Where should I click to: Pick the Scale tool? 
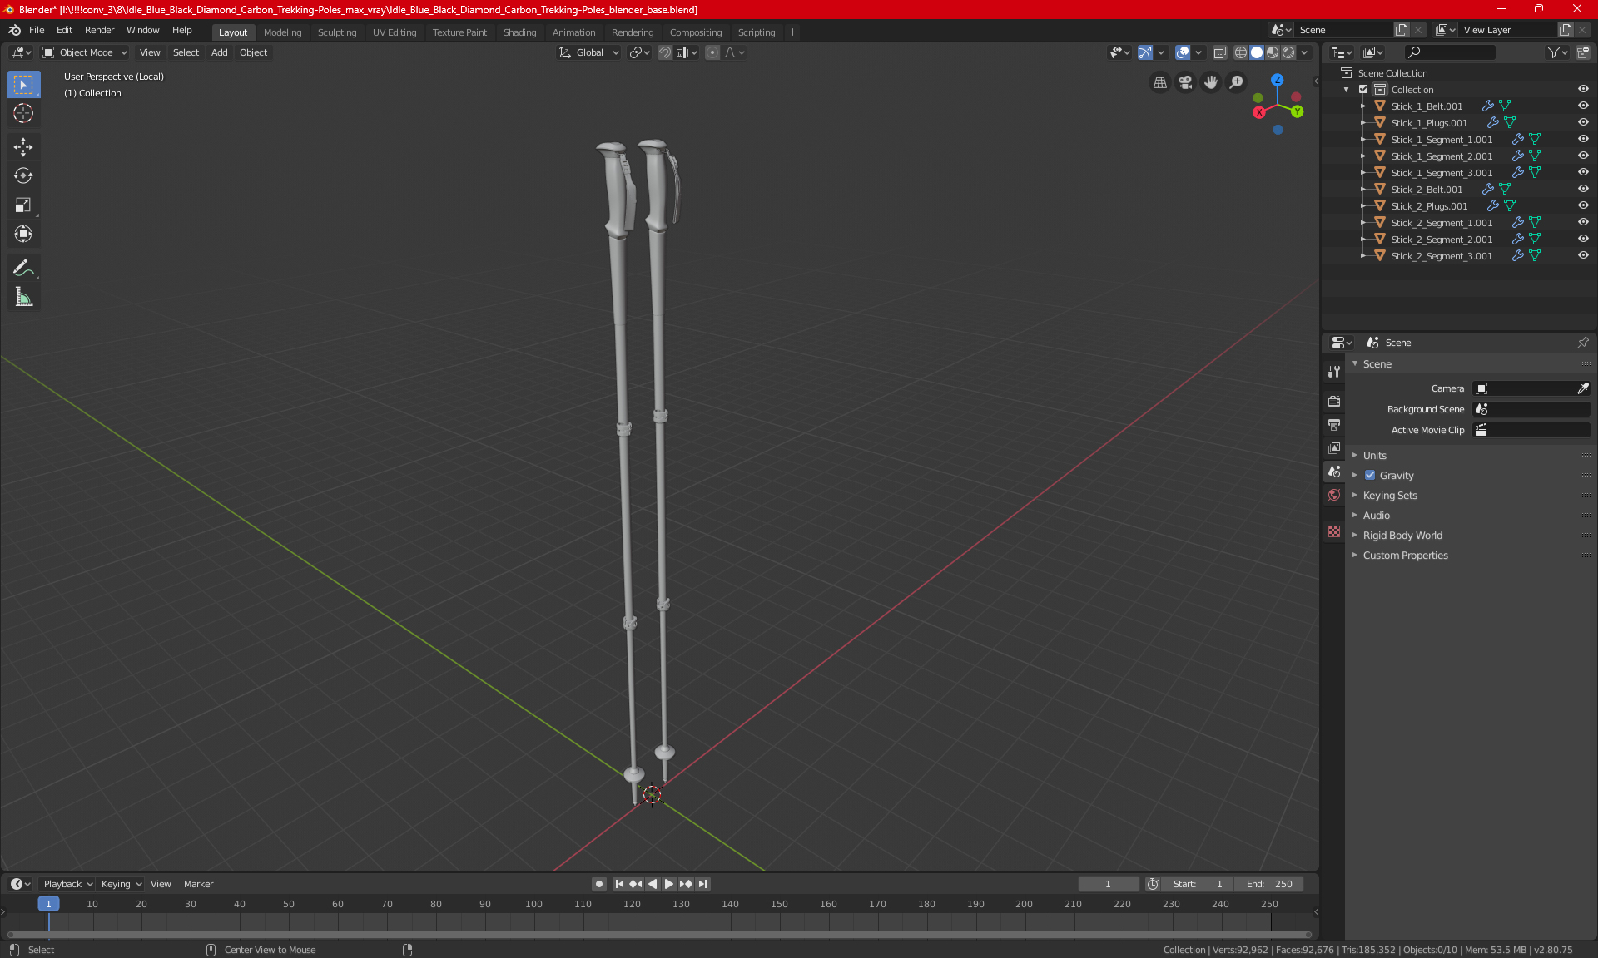(x=23, y=205)
